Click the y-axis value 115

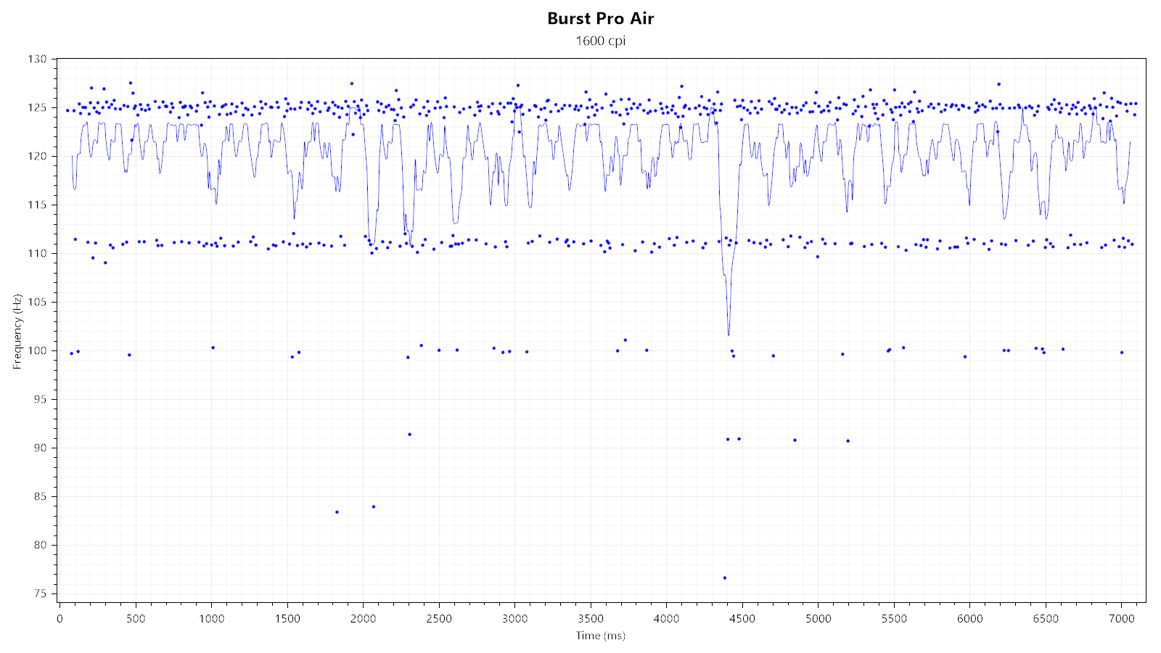tap(38, 205)
